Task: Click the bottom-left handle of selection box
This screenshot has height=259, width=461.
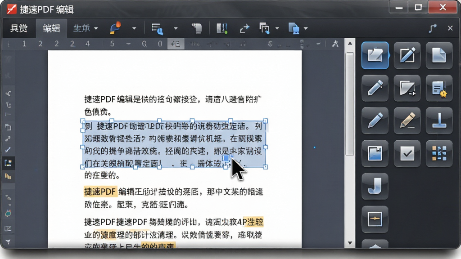Action: 83,167
